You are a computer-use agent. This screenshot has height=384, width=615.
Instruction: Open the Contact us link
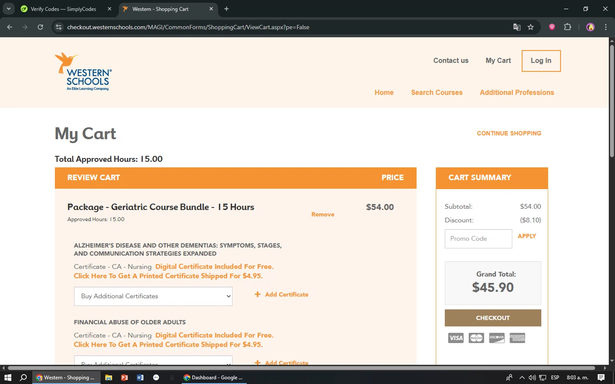coord(451,61)
